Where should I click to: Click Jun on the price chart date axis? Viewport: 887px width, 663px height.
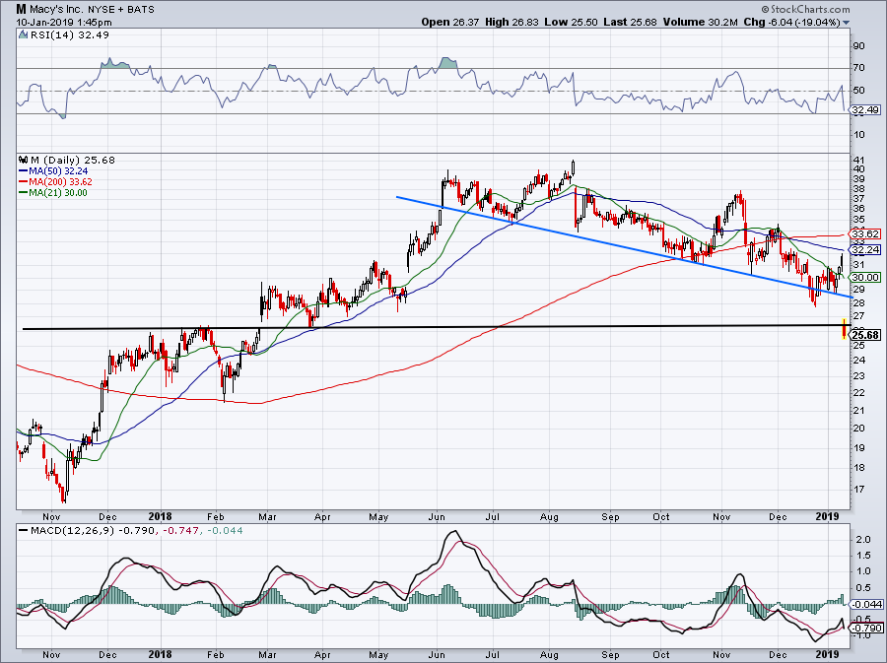point(437,516)
